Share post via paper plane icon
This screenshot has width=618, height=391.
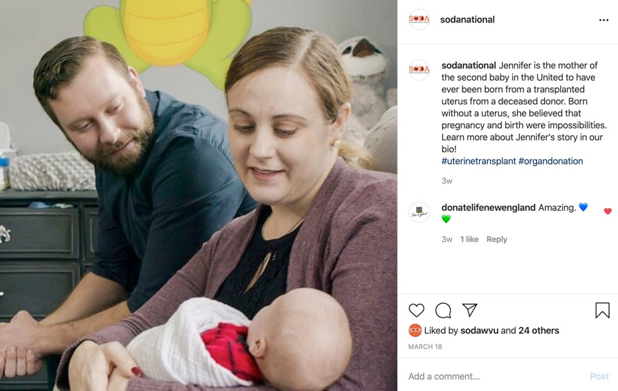click(470, 310)
